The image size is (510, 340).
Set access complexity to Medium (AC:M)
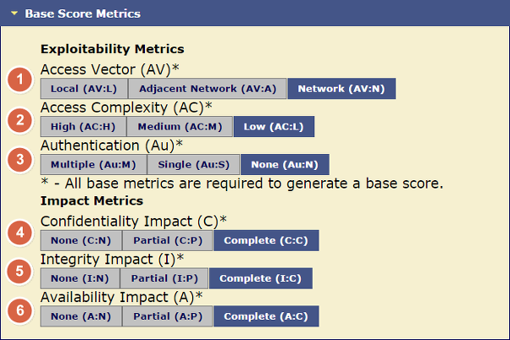point(180,126)
